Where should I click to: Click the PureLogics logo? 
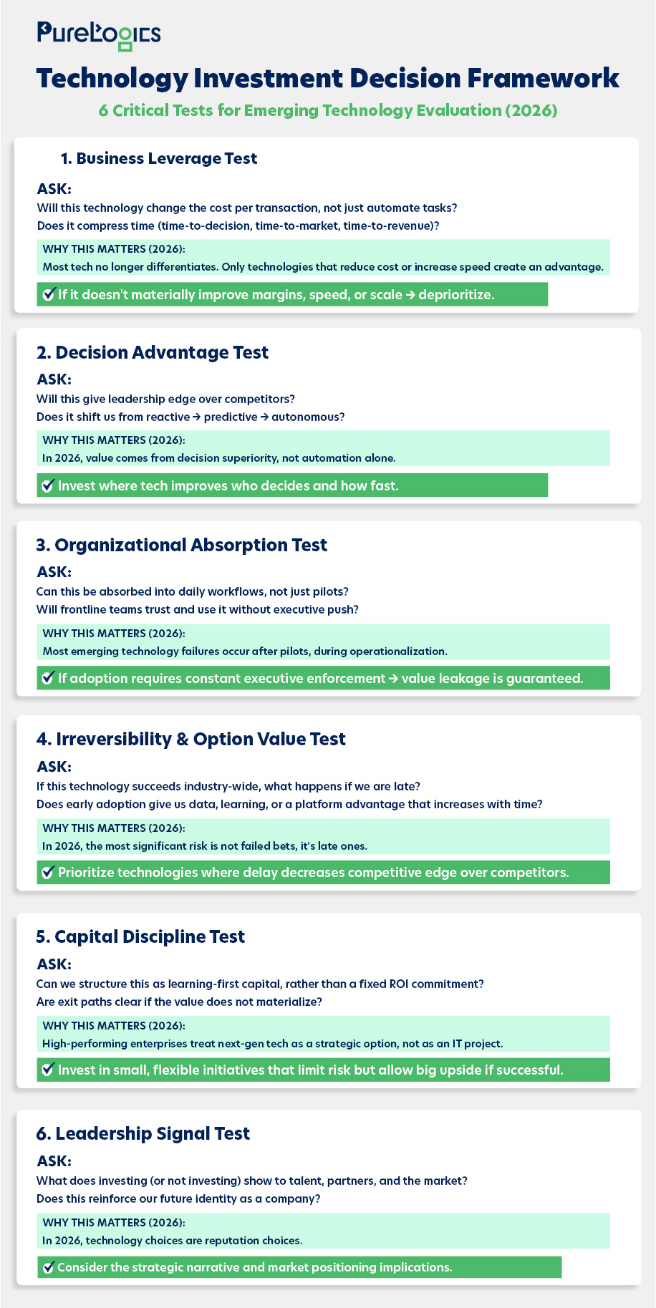point(99,35)
